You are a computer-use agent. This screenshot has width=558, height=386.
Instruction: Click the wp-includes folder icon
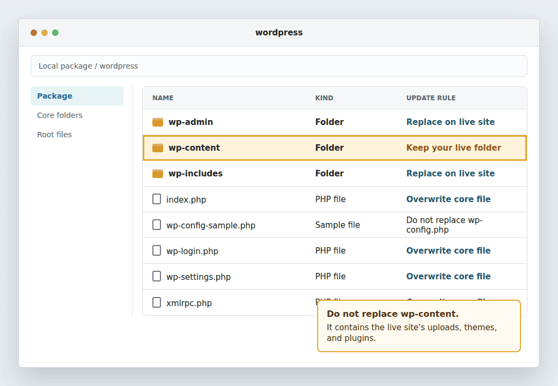pos(158,174)
